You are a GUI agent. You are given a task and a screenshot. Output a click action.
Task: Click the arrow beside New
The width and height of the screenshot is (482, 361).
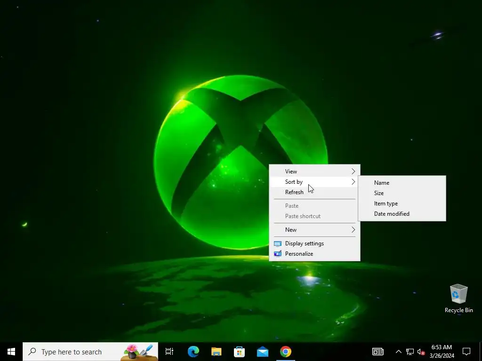(x=353, y=229)
